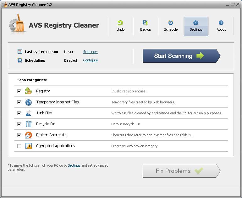This screenshot has width=242, height=198.
Task: Click the Broken Shortcuts arrow icon
Action: [29, 135]
